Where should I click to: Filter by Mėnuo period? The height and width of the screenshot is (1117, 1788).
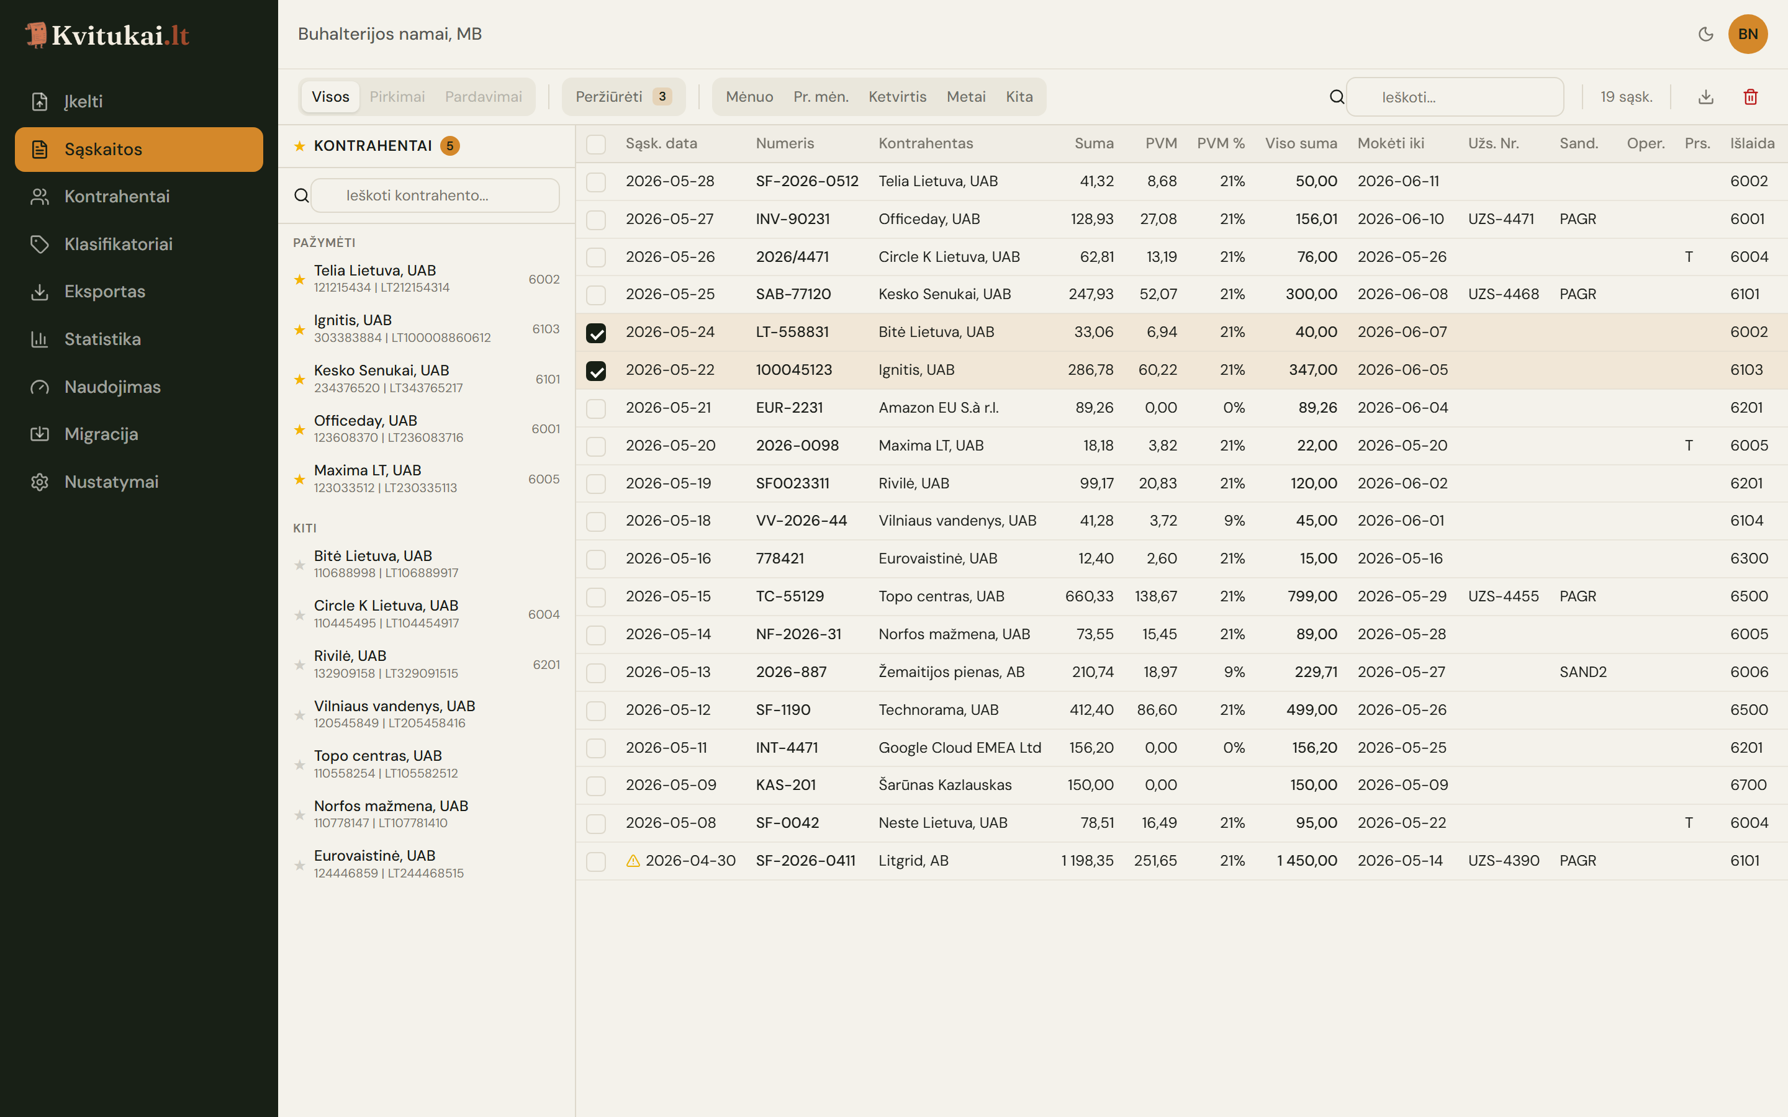(749, 97)
